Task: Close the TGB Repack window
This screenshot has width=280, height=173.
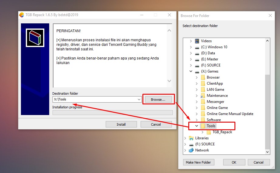Action: click(x=169, y=15)
